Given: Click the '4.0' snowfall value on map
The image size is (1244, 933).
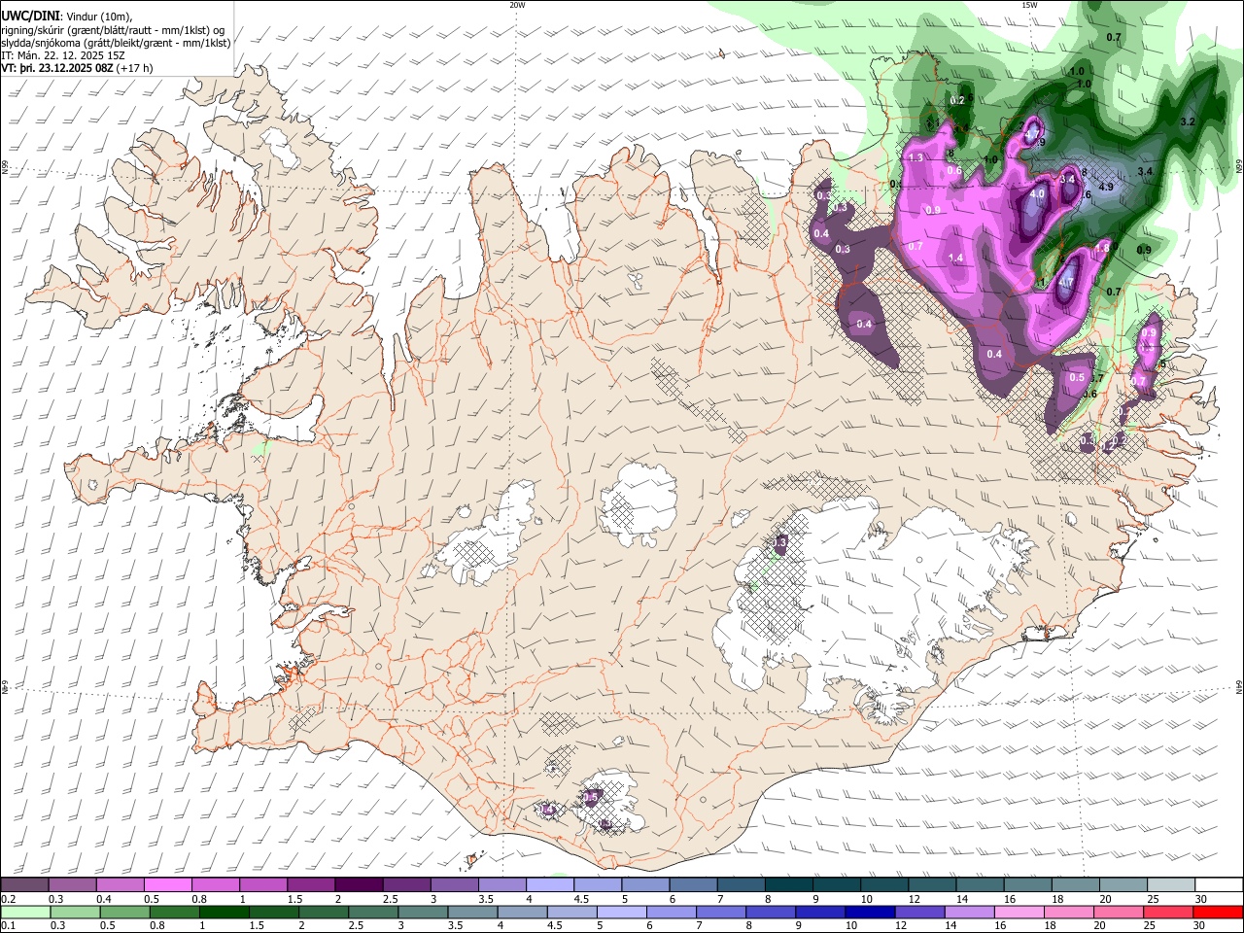Looking at the screenshot, I should pos(1037,193).
